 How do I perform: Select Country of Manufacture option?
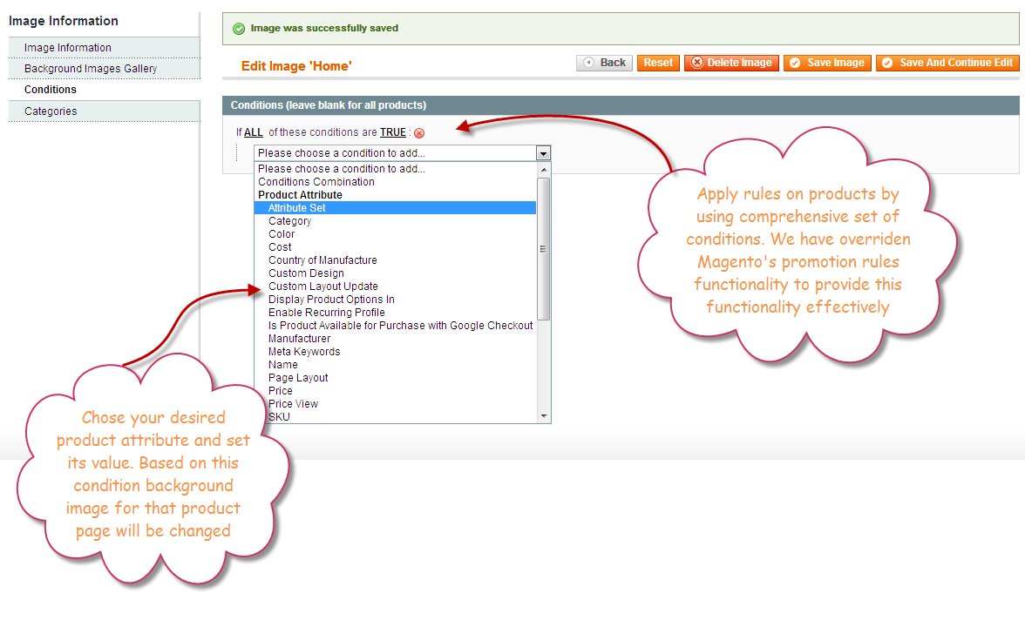pos(322,260)
